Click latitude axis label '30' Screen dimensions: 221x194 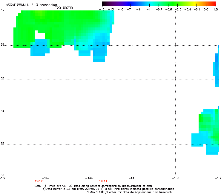point(2,175)
